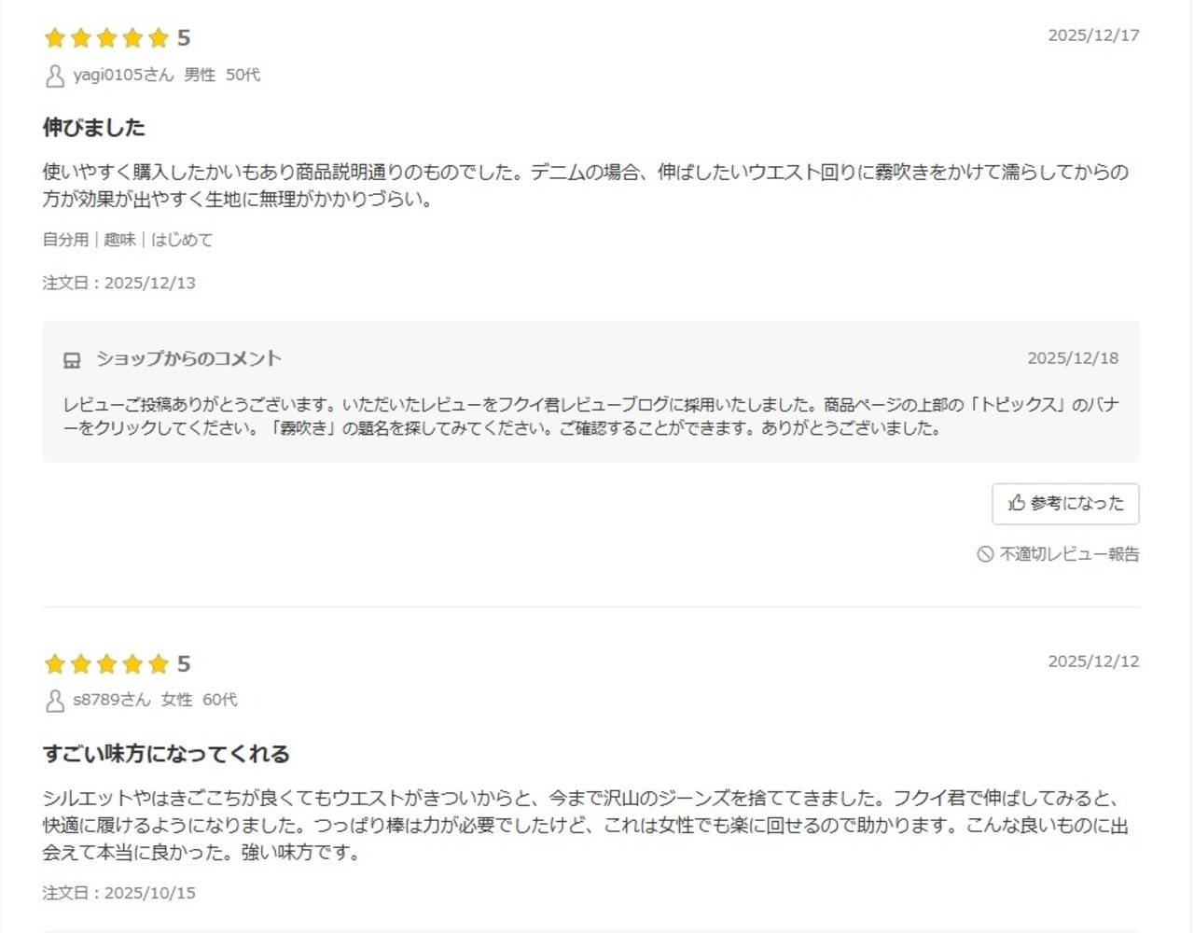Select the はじめて review tag
The width and height of the screenshot is (1194, 933).
pos(182,240)
